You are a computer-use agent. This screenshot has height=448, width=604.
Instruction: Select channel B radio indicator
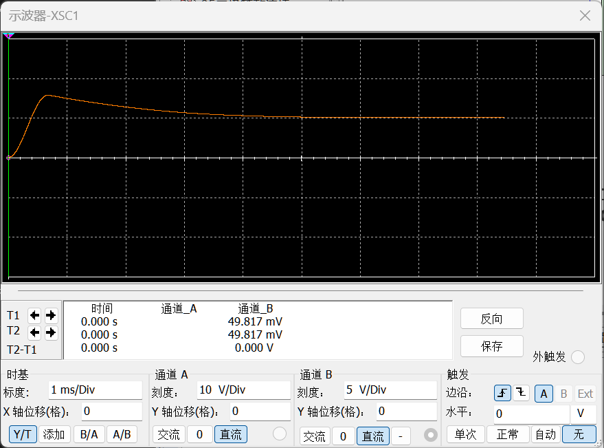[430, 435]
